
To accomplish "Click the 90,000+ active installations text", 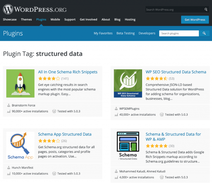I will pos(30,111).
